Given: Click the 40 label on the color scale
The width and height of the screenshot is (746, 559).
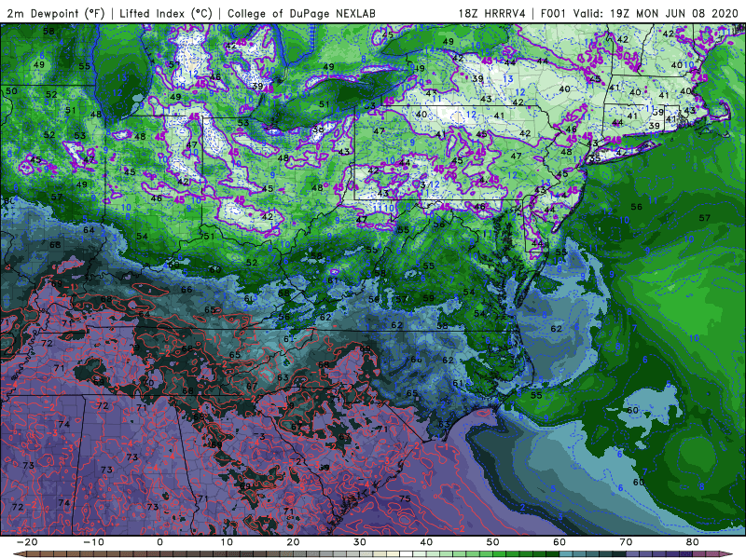Looking at the screenshot, I should coord(426,542).
